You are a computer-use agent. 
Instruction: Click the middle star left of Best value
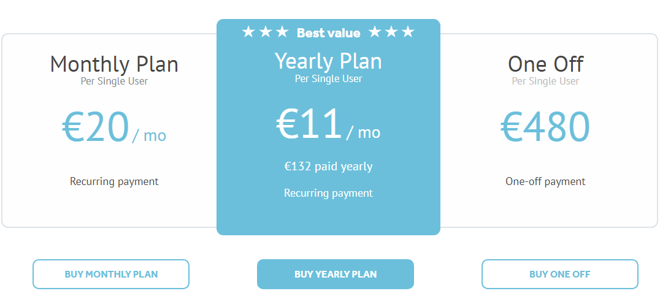click(x=265, y=32)
